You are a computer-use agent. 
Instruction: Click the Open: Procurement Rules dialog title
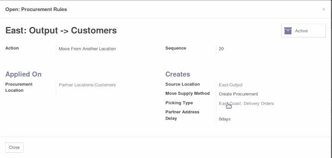tap(36, 9)
